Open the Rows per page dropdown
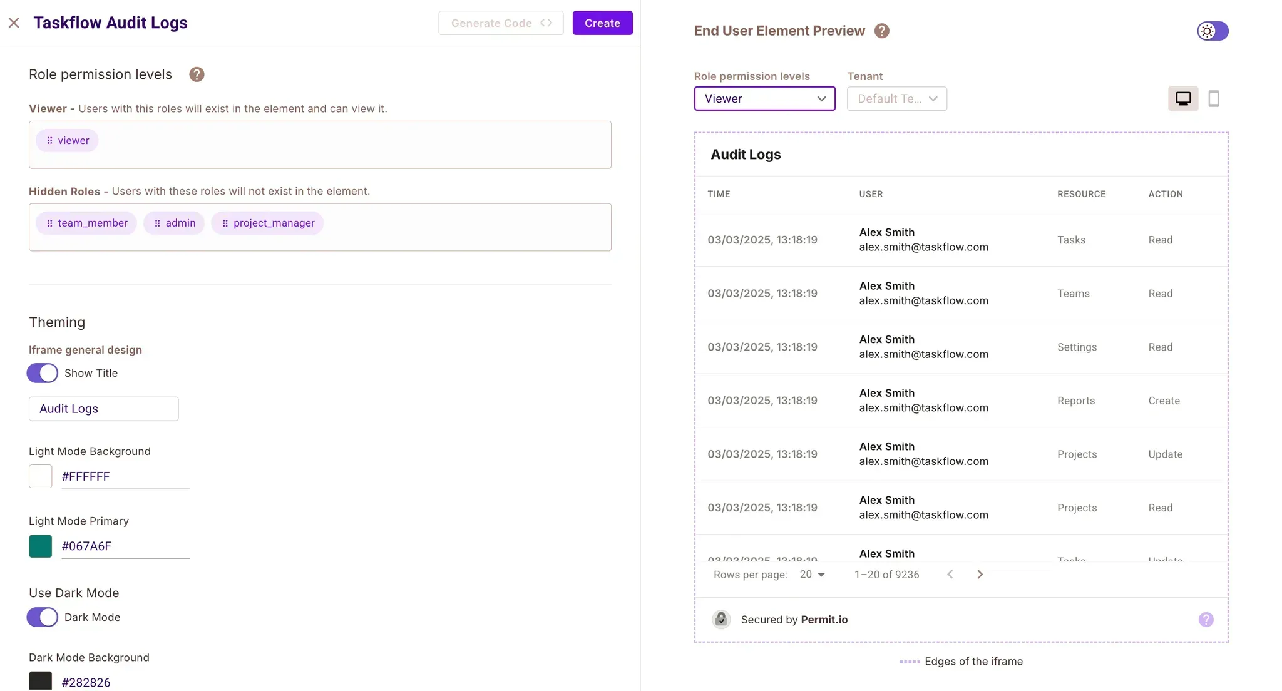The width and height of the screenshot is (1282, 691). pos(813,575)
